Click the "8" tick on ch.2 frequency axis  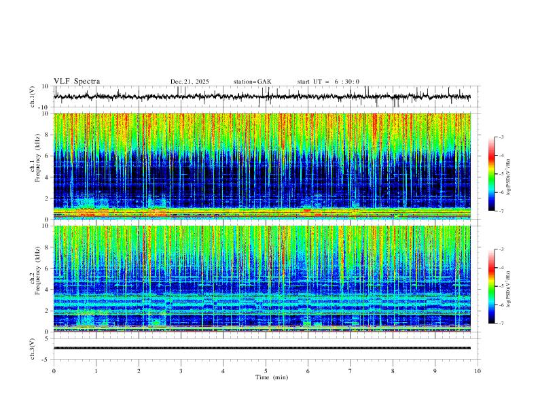click(47, 247)
